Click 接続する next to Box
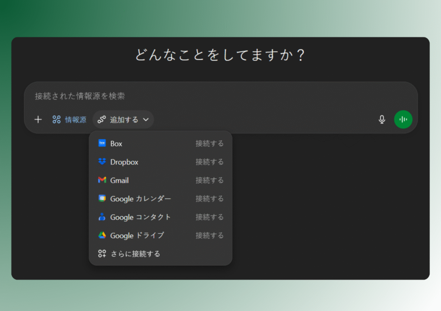The image size is (441, 311). point(210,143)
